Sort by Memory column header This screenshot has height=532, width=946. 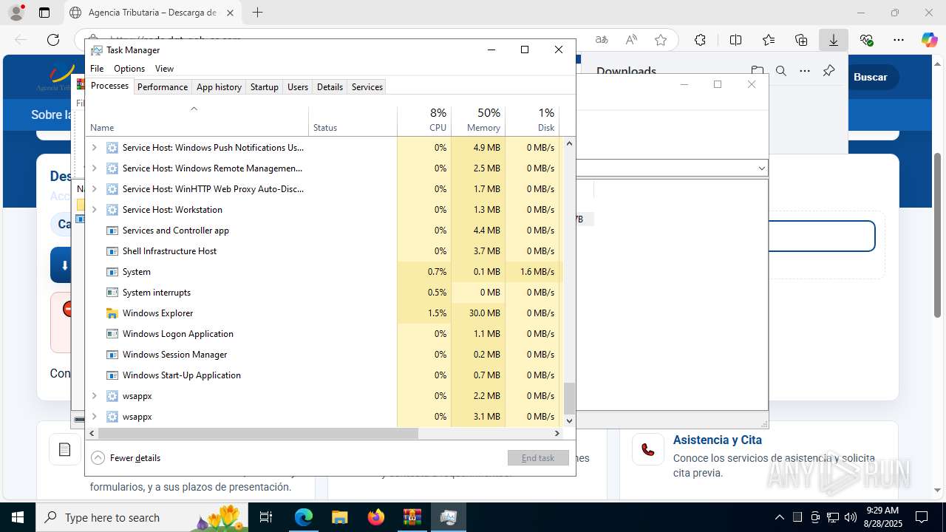click(x=478, y=121)
